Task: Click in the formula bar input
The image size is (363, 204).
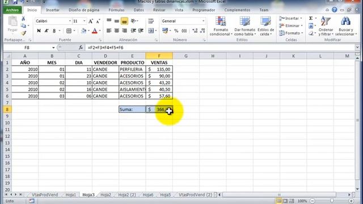Action: tap(220, 48)
